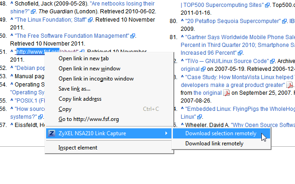Viewport: 295px width, 184px height.
Task: Jump back via caret on reference 55
Action: (x=12, y=100)
